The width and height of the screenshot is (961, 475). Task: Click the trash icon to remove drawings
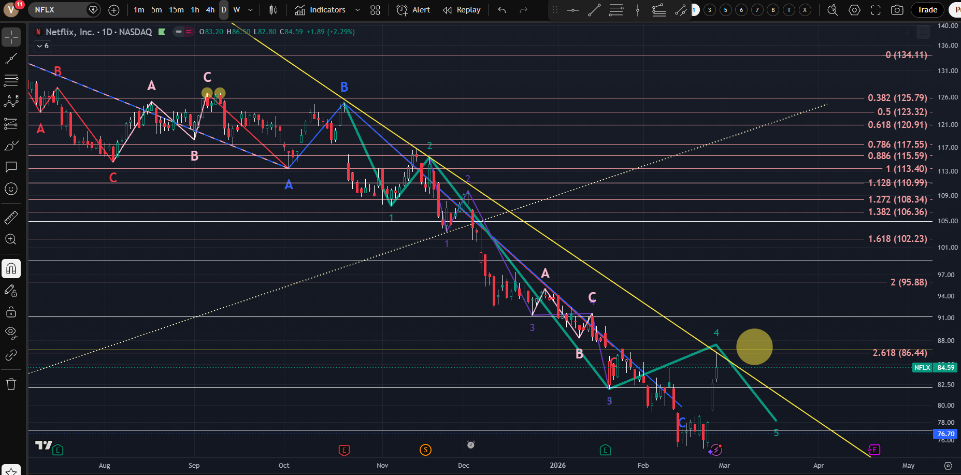coord(11,384)
